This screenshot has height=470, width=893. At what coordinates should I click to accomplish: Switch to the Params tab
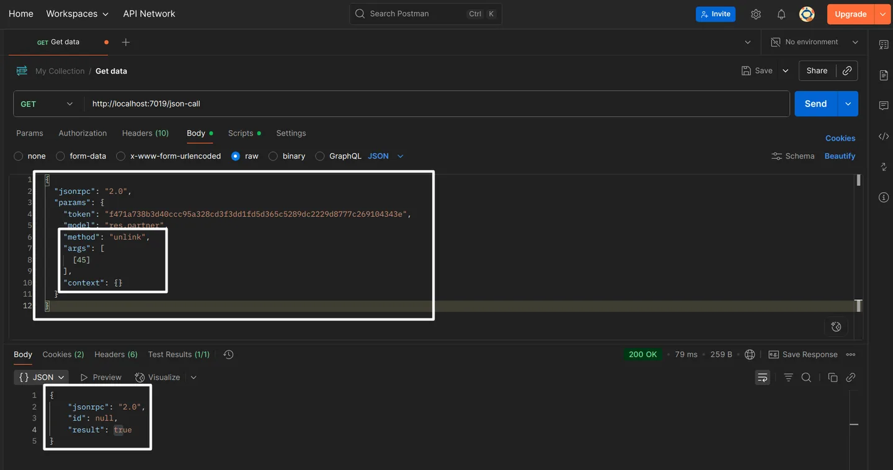tap(30, 133)
